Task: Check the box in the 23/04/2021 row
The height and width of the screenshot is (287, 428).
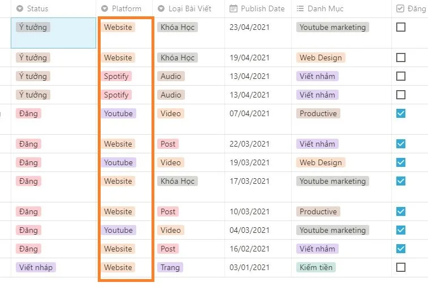Action: 401,27
